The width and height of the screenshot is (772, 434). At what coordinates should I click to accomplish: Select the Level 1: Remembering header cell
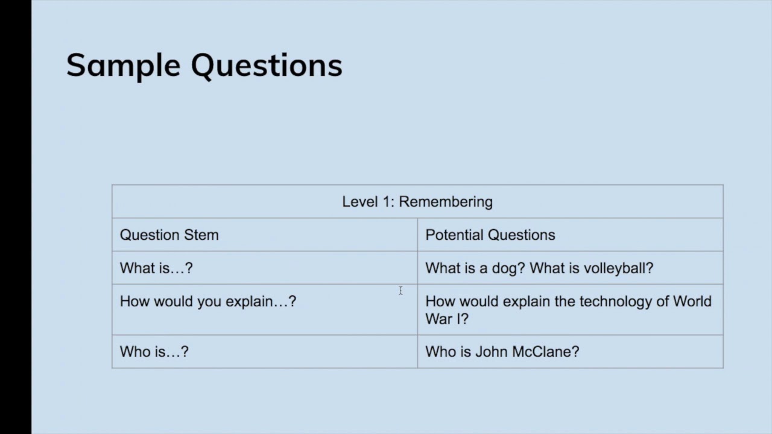pyautogui.click(x=417, y=201)
